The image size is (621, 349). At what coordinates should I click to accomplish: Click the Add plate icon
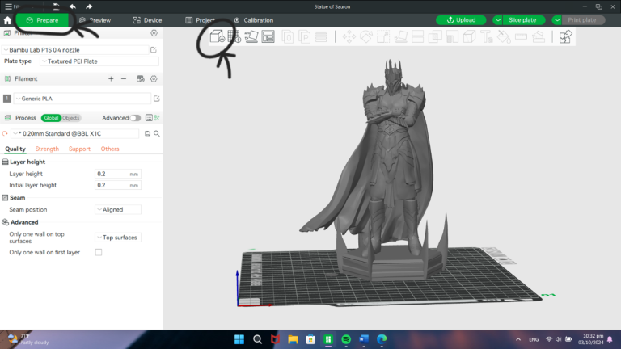tap(234, 36)
